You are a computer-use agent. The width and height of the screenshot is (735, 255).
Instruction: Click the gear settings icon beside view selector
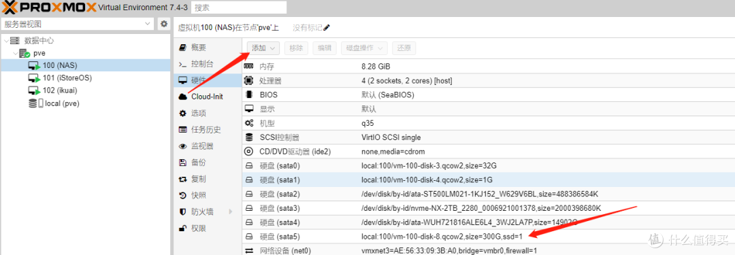click(164, 24)
